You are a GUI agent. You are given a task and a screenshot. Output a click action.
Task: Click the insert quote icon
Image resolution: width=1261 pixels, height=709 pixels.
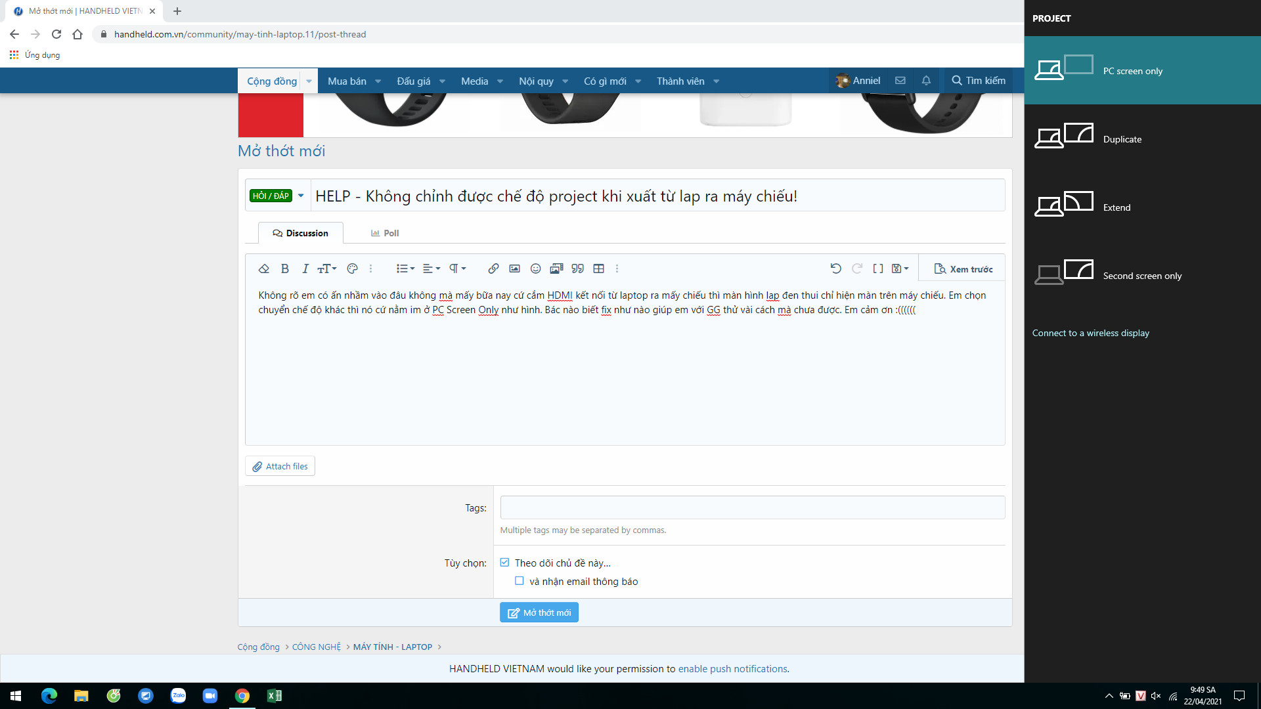(577, 269)
